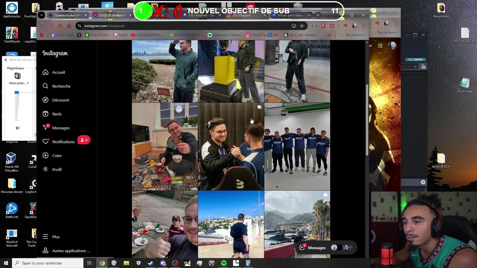Open the Accueil home page
This screenshot has width=477, height=268.
(x=59, y=72)
